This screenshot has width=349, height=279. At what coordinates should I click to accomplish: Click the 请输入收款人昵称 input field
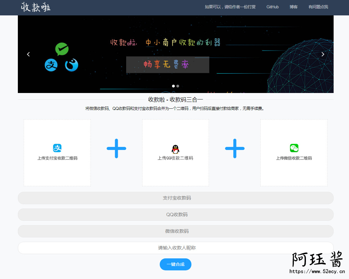[176, 248]
